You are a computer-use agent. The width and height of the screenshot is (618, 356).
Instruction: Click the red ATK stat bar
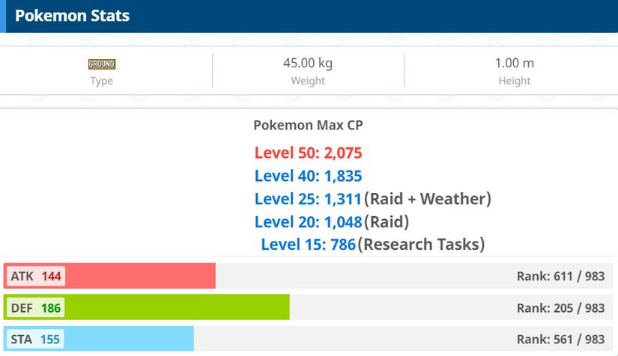109,276
